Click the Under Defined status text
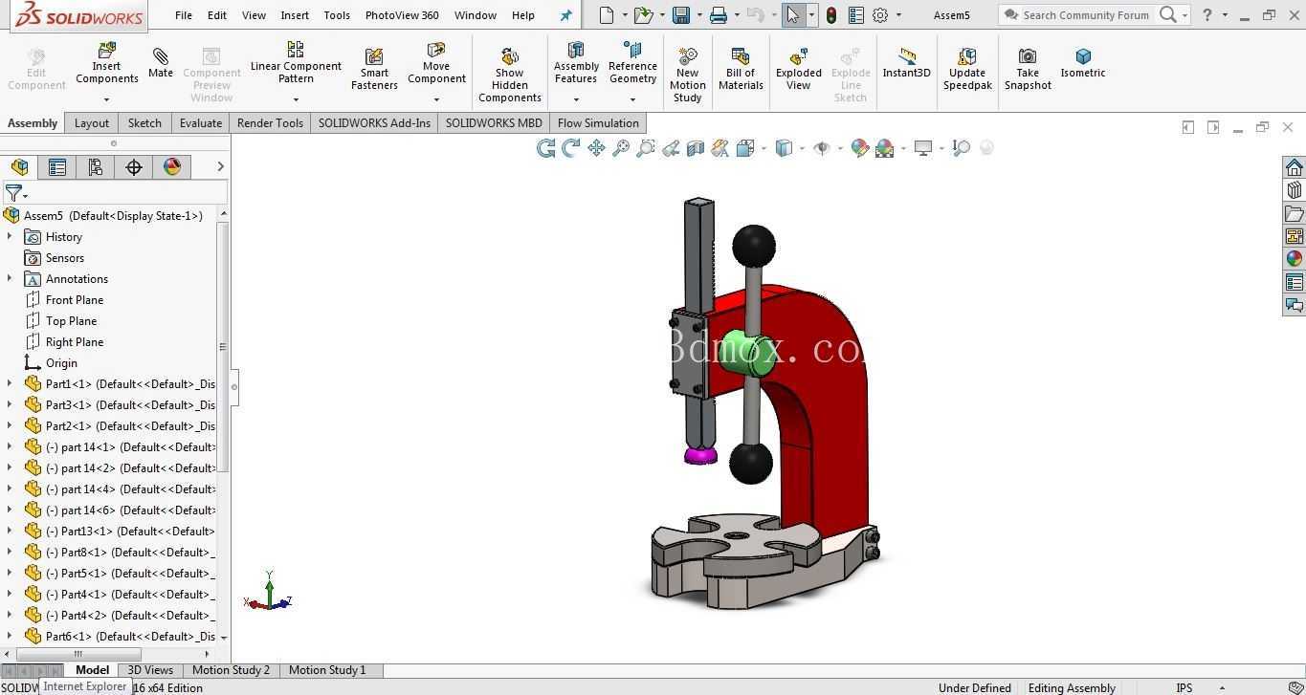The height and width of the screenshot is (695, 1306). [975, 688]
